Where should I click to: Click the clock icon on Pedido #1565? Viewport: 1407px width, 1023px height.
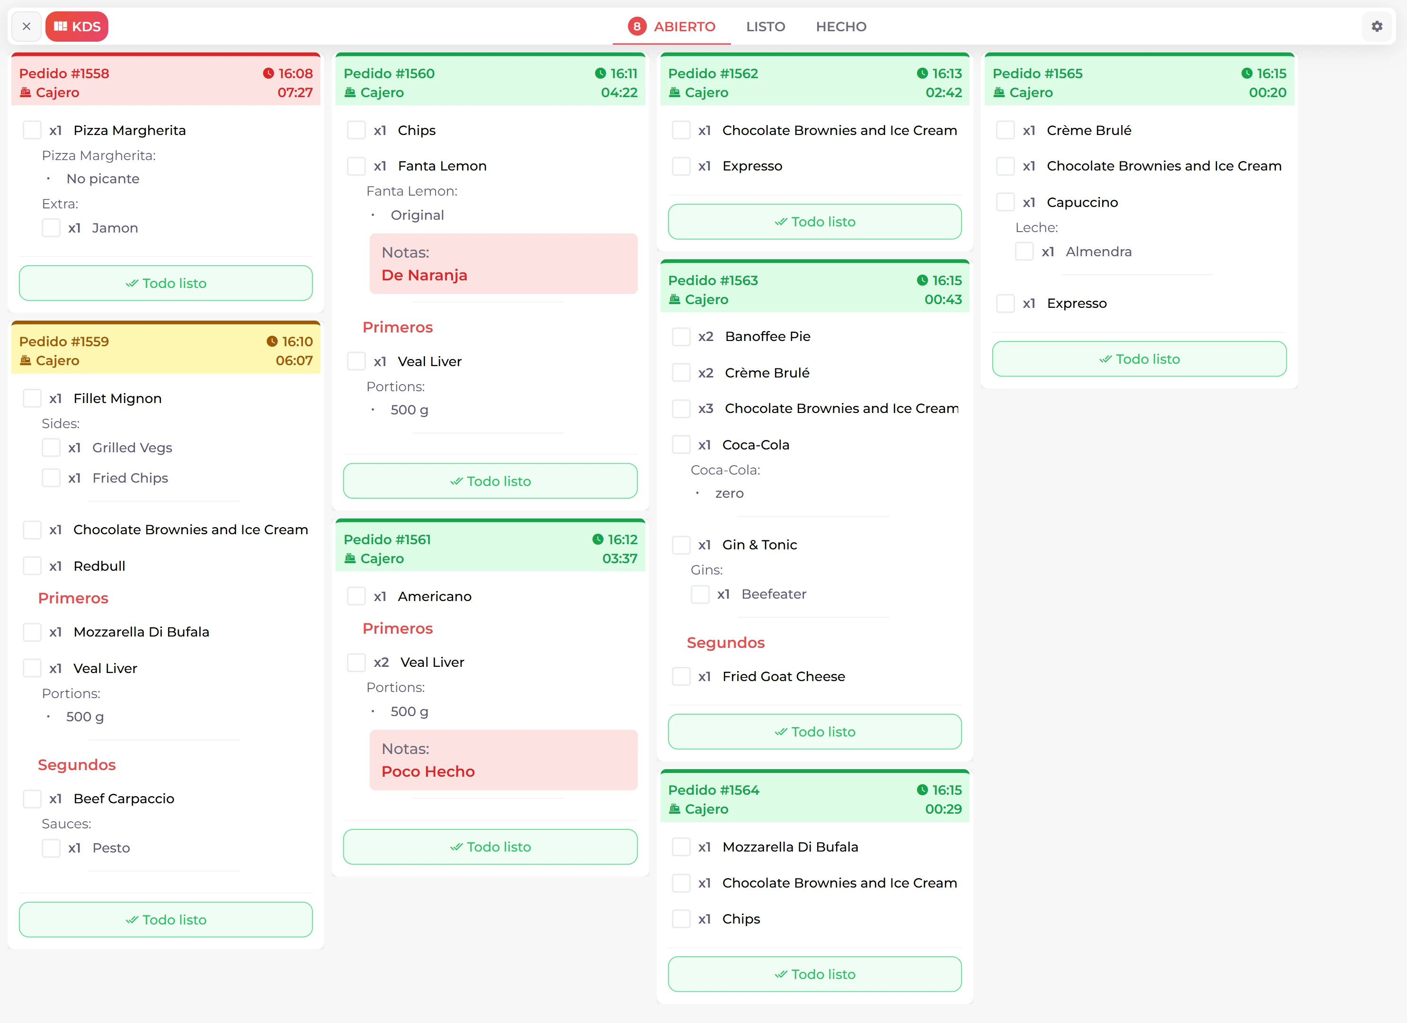coord(1248,72)
